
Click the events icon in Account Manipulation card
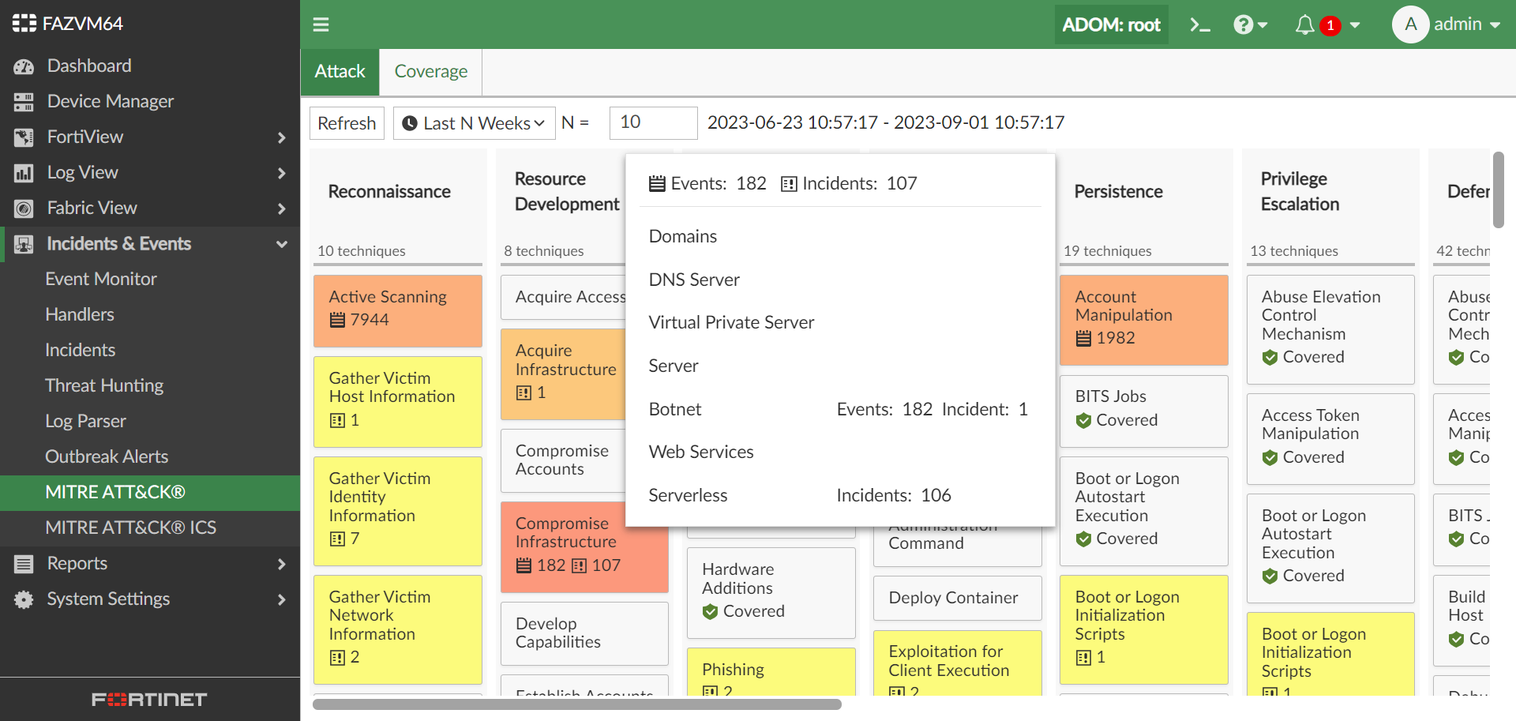click(x=1083, y=339)
